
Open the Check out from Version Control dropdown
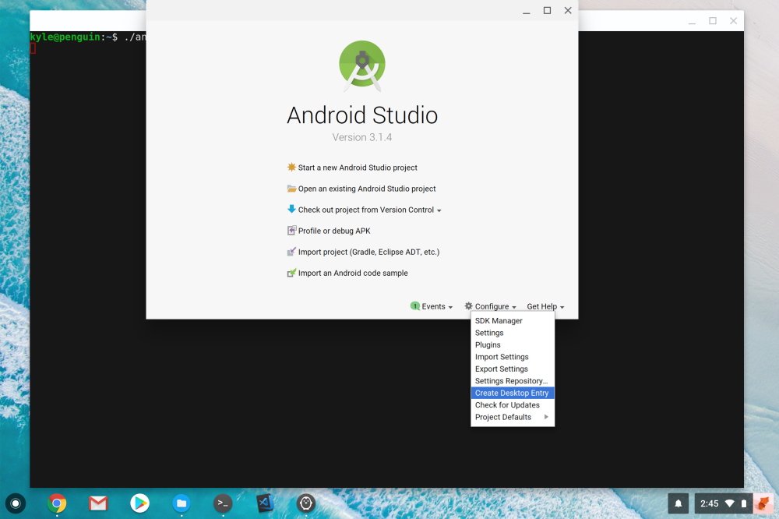coord(439,210)
